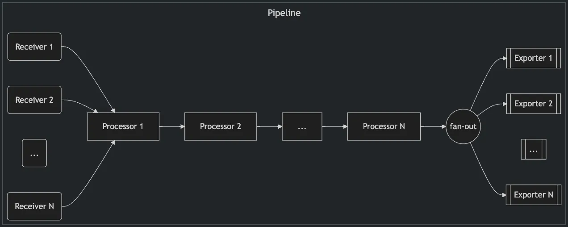This screenshot has height=227, width=568.
Task: Click the Processor N box
Action: click(x=384, y=126)
